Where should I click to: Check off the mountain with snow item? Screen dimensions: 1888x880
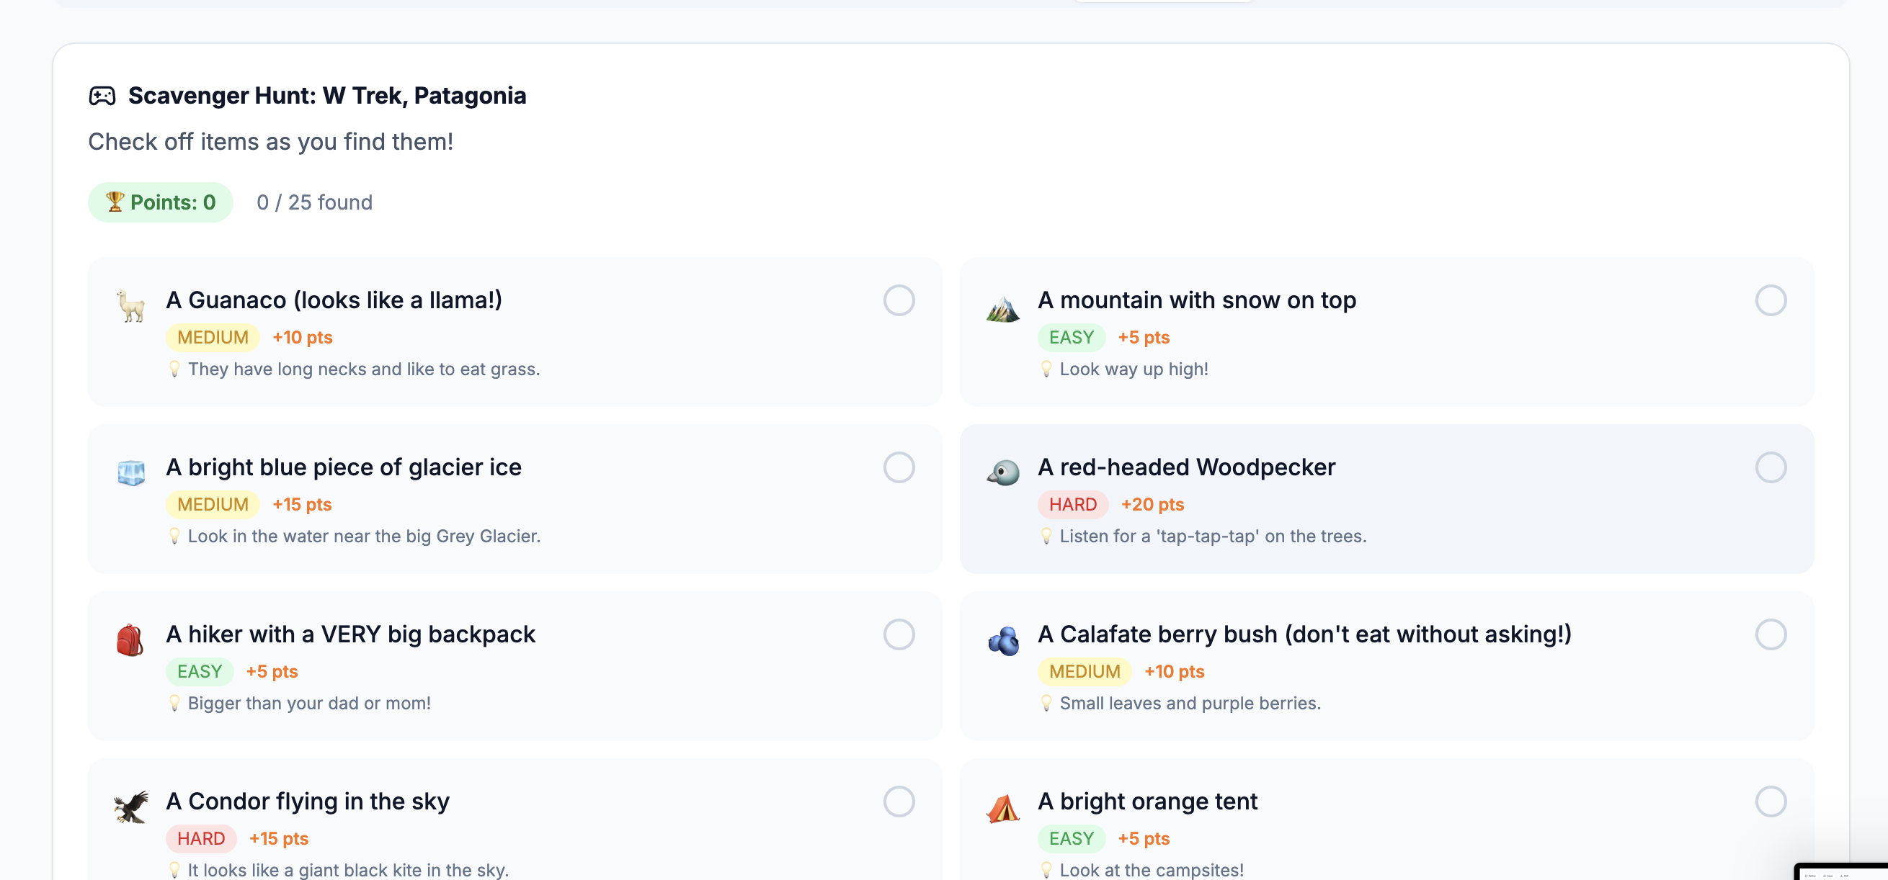1771,300
